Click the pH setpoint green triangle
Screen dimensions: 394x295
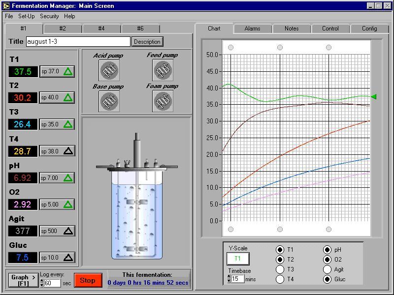click(x=68, y=178)
